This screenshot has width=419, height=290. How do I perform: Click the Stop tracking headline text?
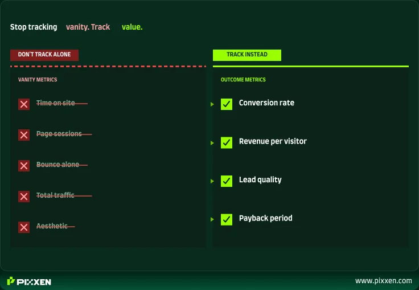34,27
